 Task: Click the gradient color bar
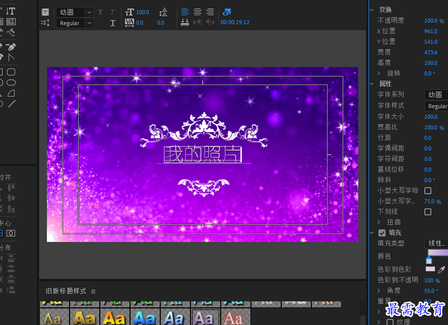(x=438, y=252)
